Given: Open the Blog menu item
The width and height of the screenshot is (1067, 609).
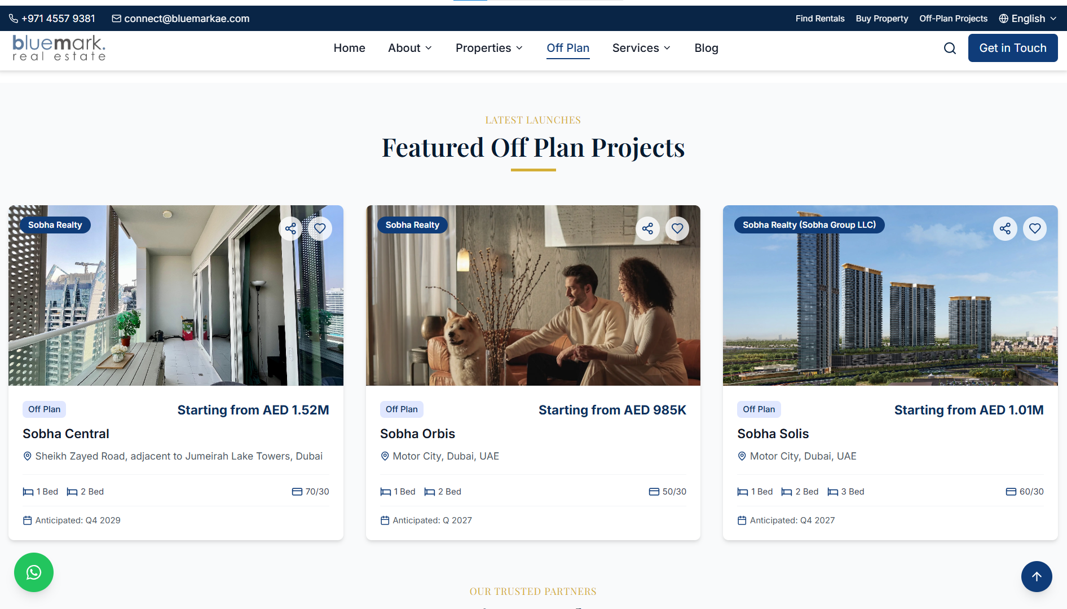Looking at the screenshot, I should point(706,48).
